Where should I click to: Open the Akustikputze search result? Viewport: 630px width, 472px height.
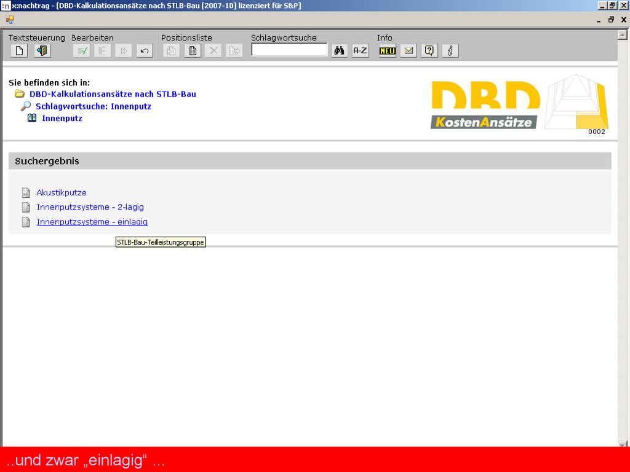pos(62,192)
